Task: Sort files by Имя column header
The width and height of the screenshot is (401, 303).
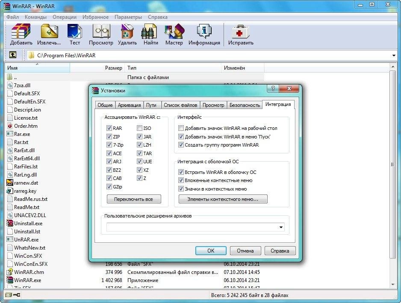Action: [x=38, y=68]
